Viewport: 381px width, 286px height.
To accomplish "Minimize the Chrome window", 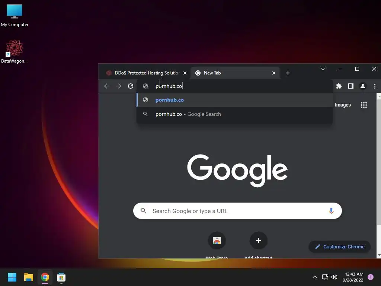I will [x=340, y=69].
